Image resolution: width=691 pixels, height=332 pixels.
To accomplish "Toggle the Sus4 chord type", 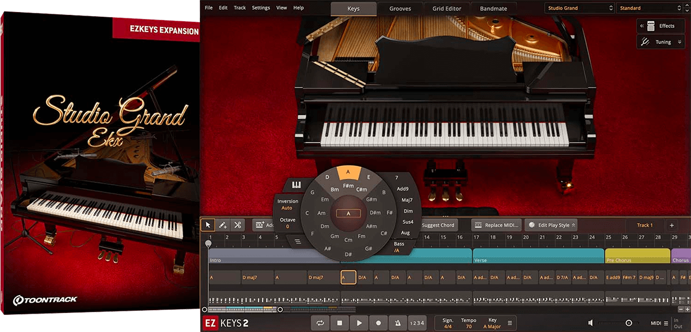I will 408,222.
